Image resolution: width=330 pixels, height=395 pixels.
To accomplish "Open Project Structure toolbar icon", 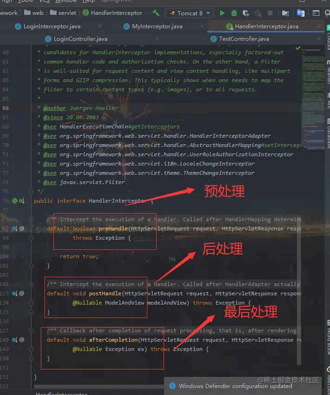I will coord(285,13).
